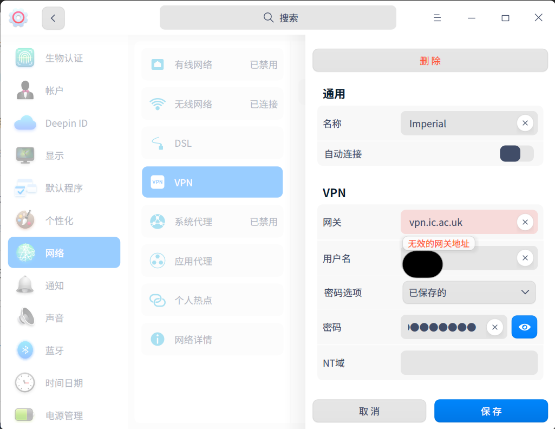
Task: Click the invalid gateway (无效的网关地址) tooltip
Action: tap(439, 244)
